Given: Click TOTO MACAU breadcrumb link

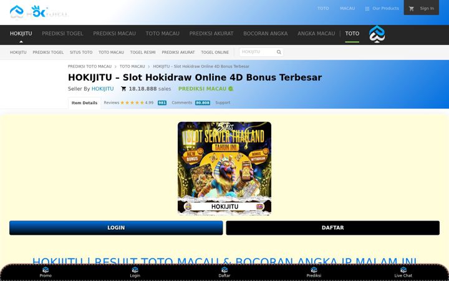Looking at the screenshot, I should 132,66.
